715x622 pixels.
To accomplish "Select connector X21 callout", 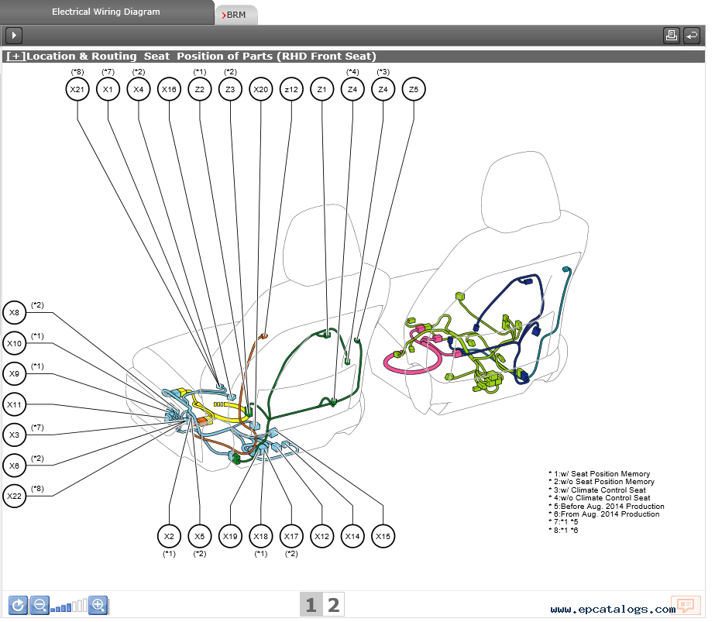I will pos(77,89).
